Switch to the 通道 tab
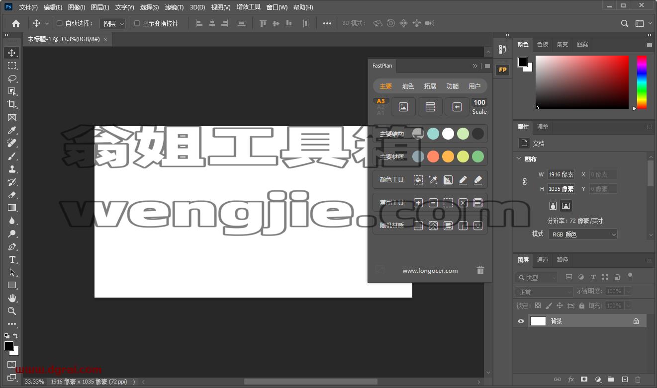This screenshot has width=657, height=388. 543,260
